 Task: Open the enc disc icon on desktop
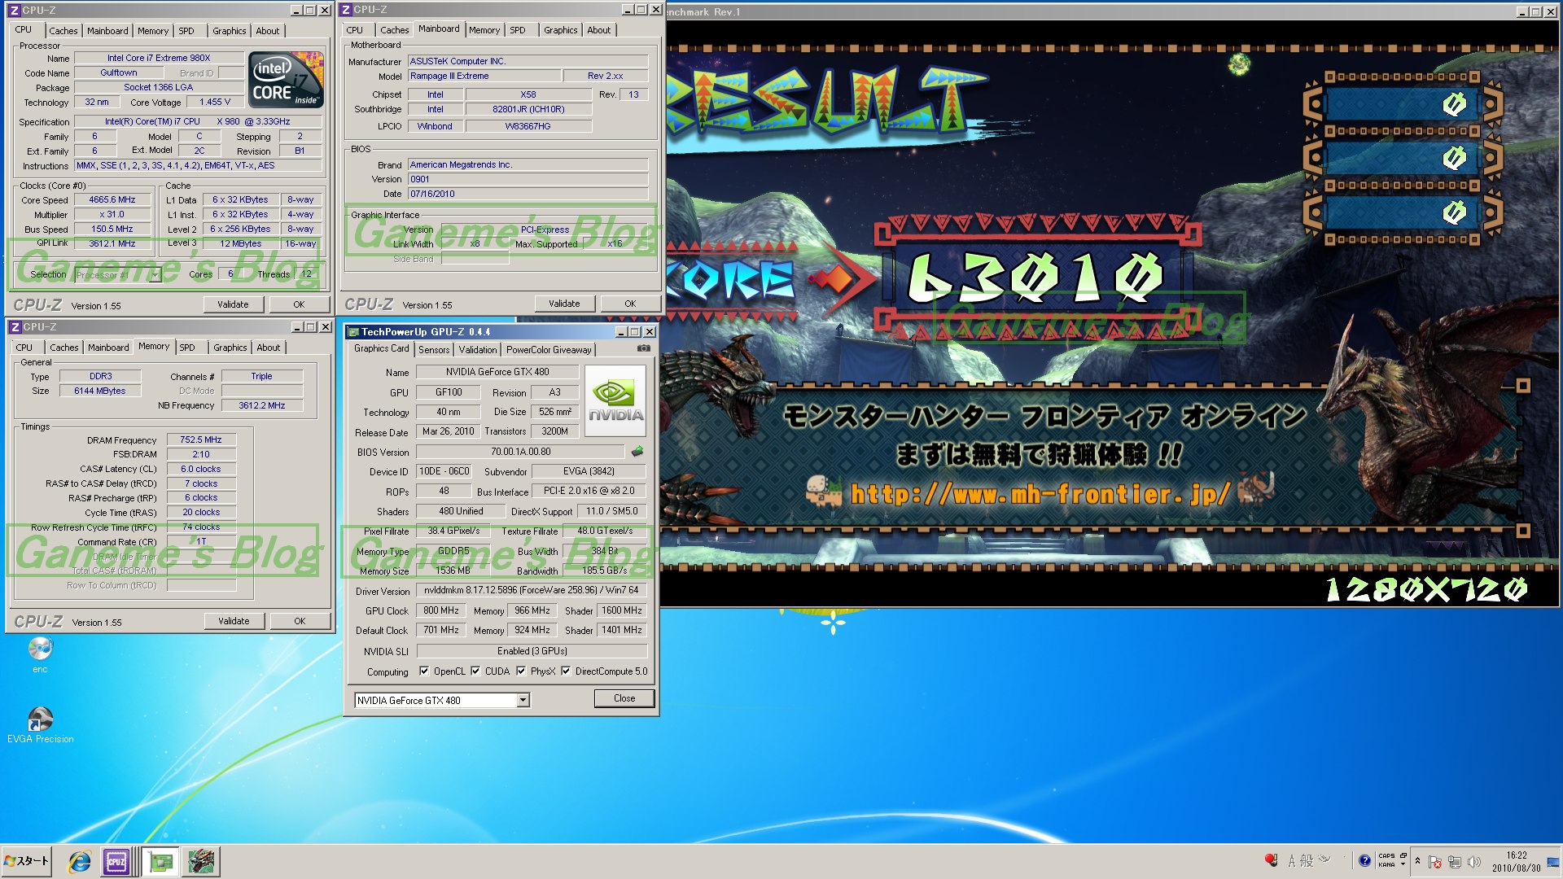[x=40, y=649]
